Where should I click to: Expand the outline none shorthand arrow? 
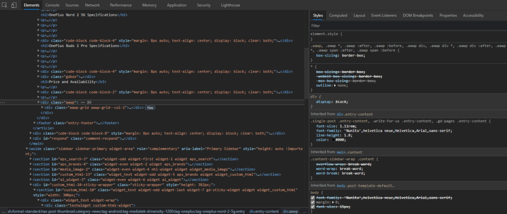(336, 85)
